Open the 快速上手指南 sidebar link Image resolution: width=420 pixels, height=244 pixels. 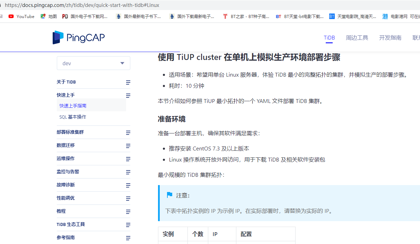coord(73,106)
